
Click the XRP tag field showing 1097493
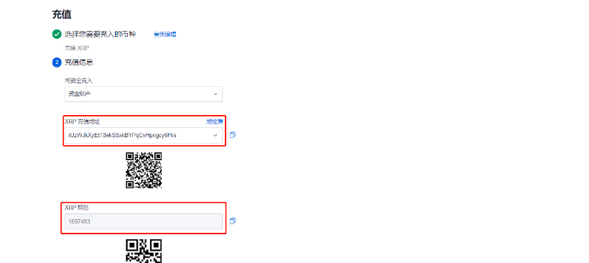[x=144, y=221]
